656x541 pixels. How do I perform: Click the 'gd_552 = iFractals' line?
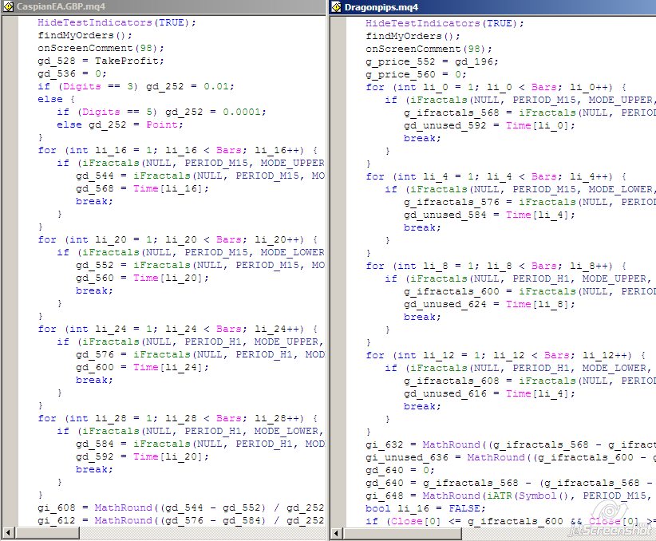point(200,265)
